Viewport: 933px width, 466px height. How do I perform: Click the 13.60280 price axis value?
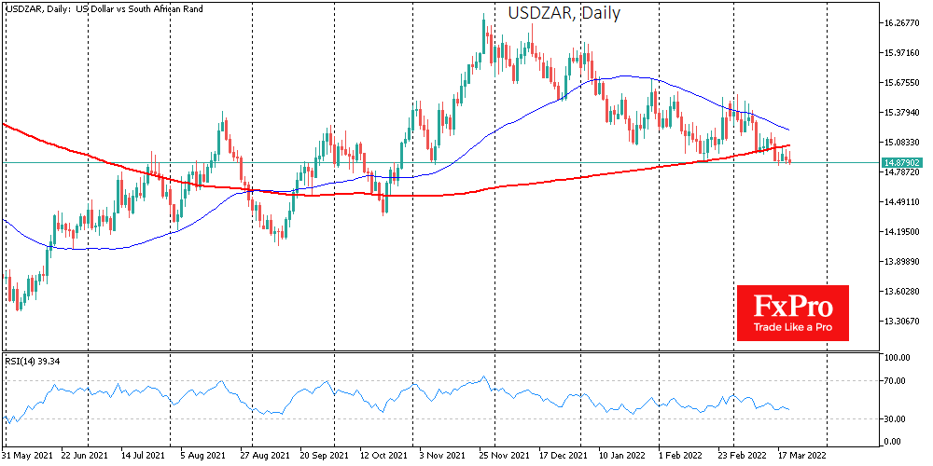[x=902, y=291]
